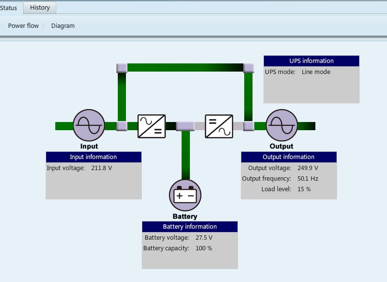The width and height of the screenshot is (387, 282).
Task: Select the Power flow view
Action: point(23,26)
